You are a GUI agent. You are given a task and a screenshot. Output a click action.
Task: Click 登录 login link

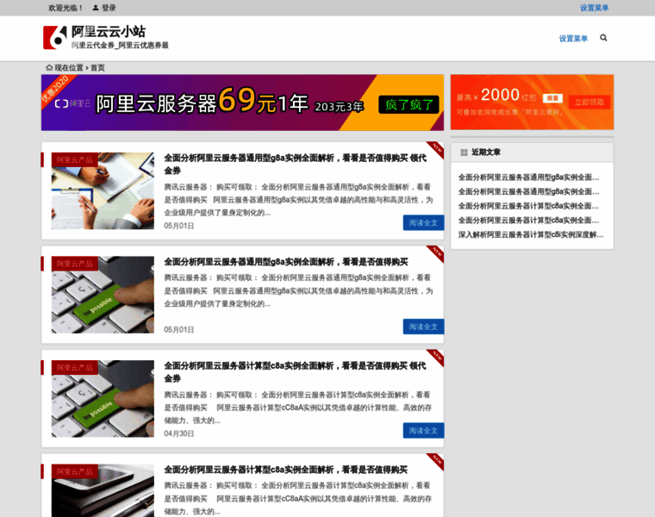point(109,8)
